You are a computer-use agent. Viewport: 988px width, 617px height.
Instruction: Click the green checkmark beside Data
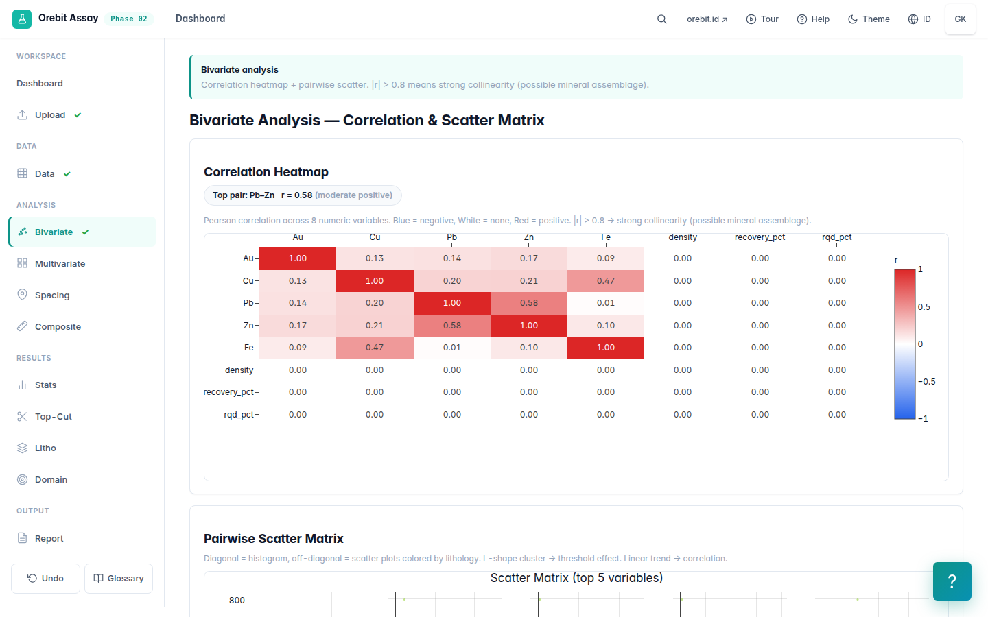[x=67, y=174]
